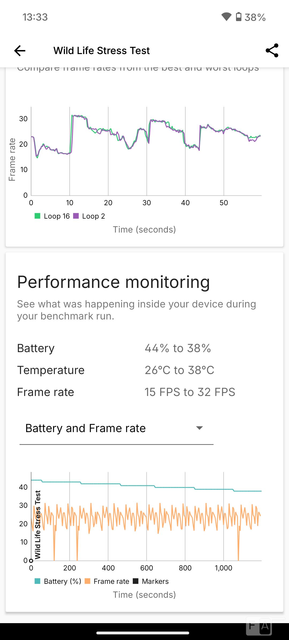Toggle Loop 16 green legend swatch

click(x=37, y=216)
